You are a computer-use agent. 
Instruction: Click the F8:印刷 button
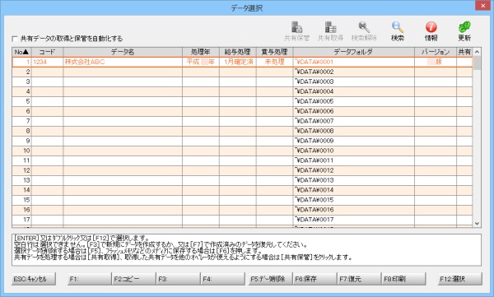pyautogui.click(x=403, y=279)
